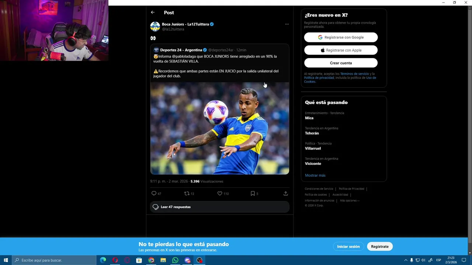Click the reply icon with 47 replies

(x=154, y=194)
